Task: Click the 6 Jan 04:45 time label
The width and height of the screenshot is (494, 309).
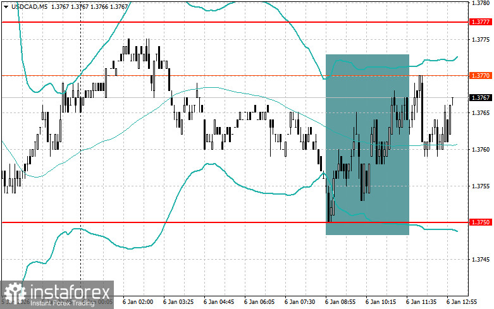Action: click(219, 302)
